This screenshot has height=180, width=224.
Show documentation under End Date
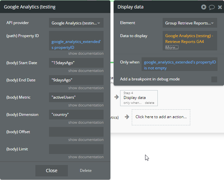pyautogui.click(x=86, y=88)
